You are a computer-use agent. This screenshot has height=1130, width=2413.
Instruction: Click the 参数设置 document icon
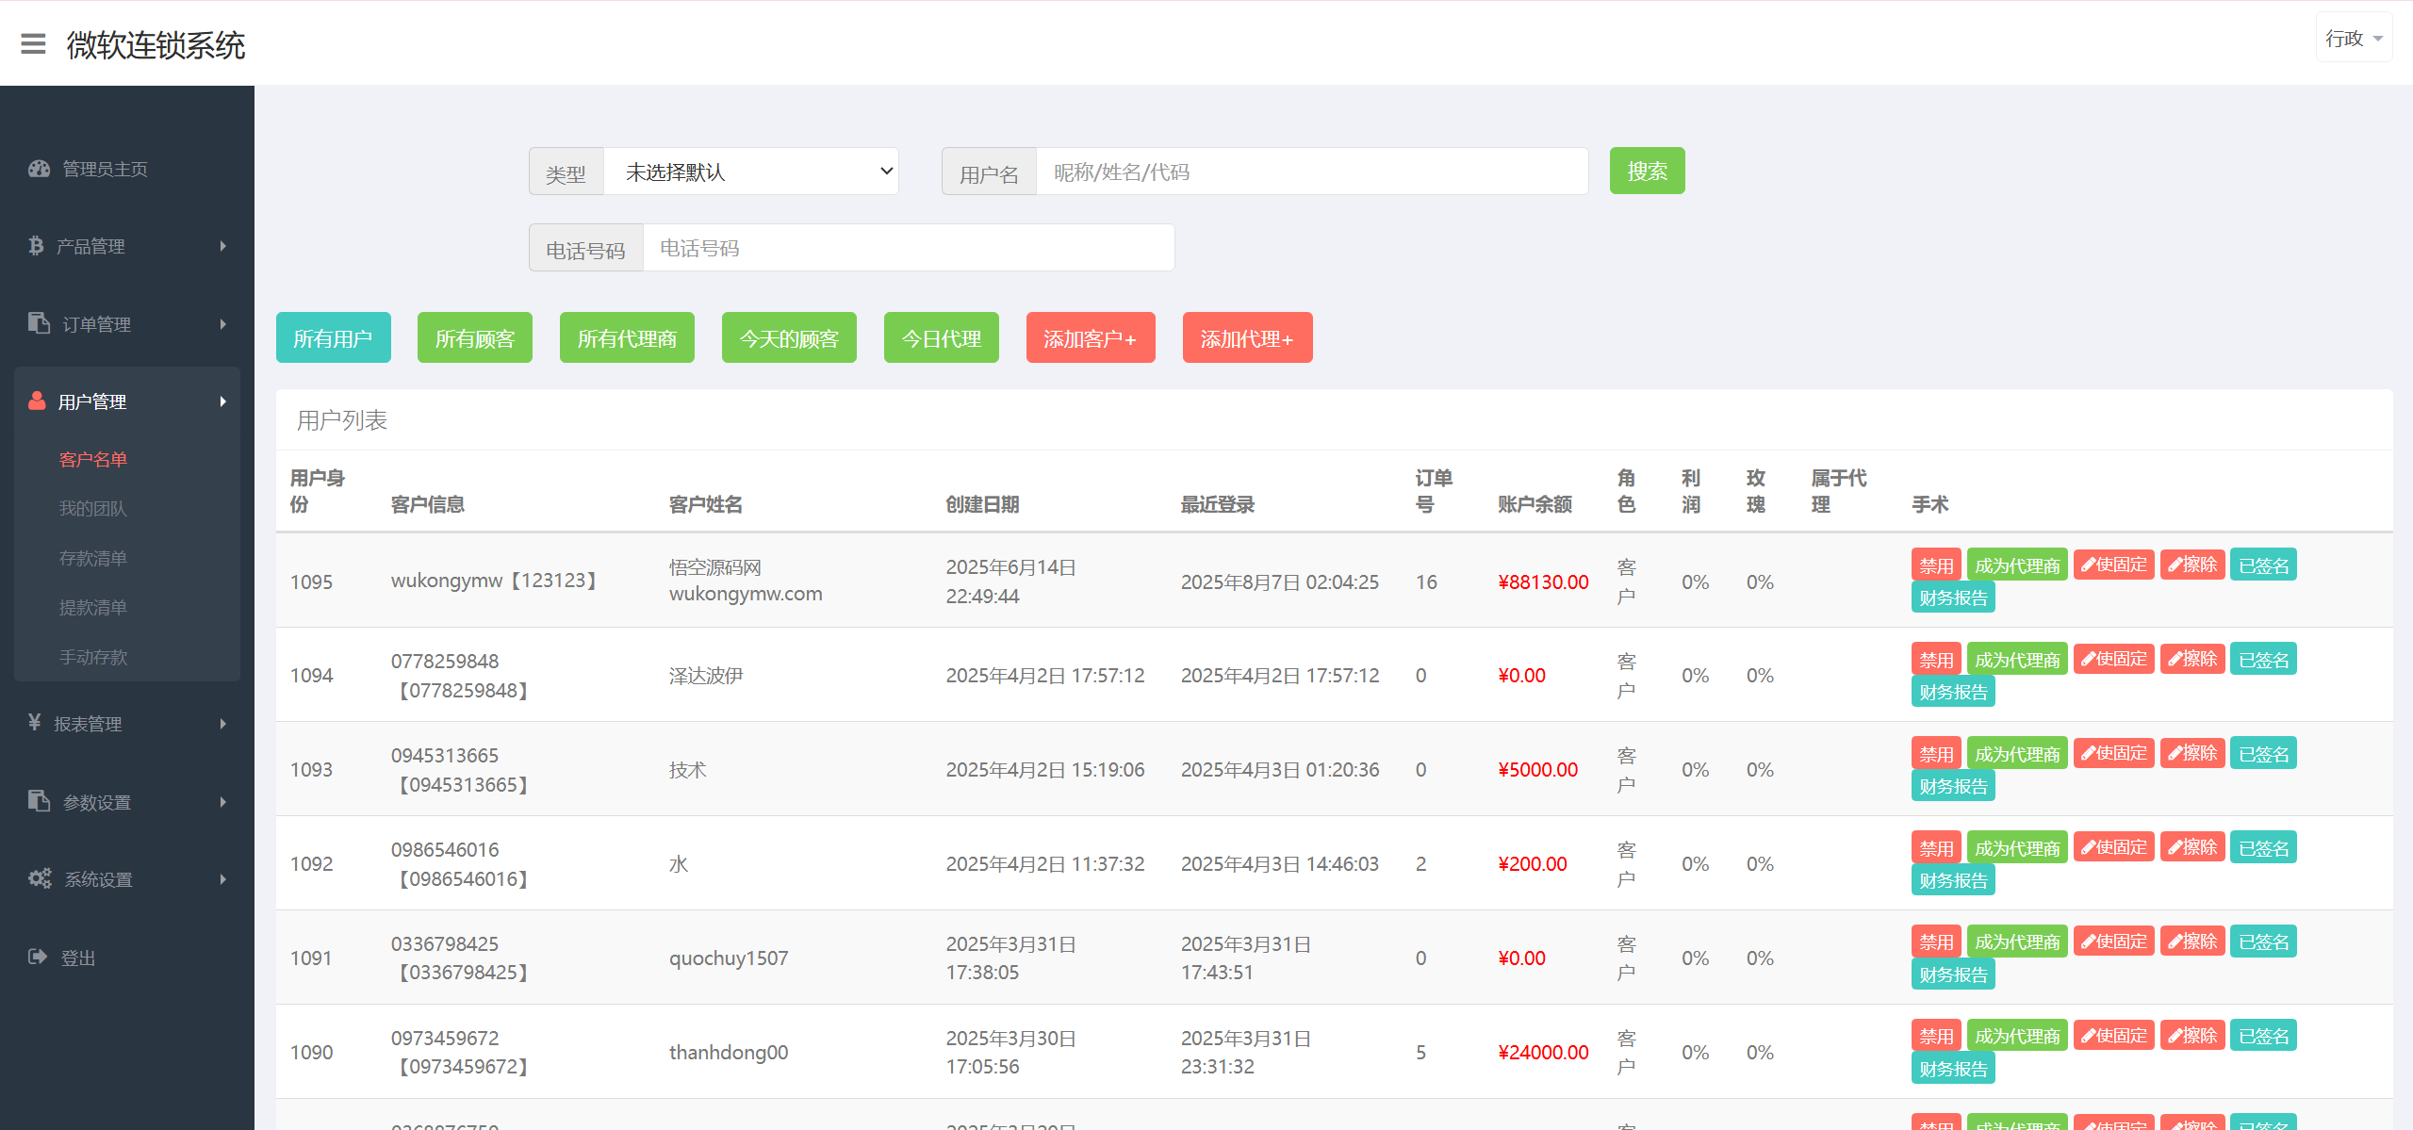39,801
